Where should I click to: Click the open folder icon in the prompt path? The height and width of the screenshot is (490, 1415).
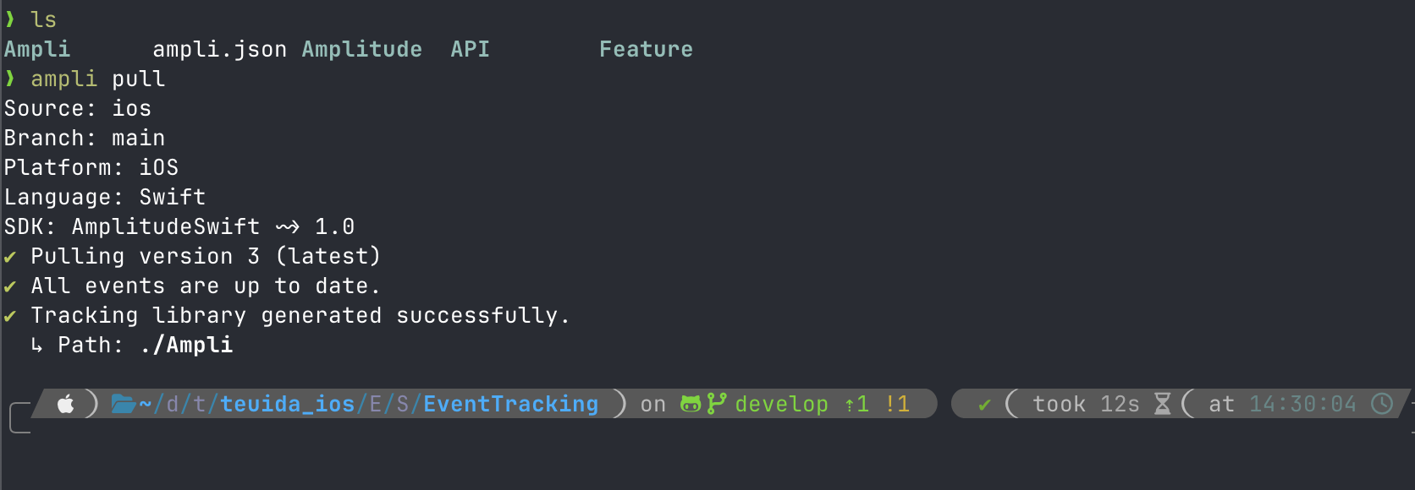[124, 404]
